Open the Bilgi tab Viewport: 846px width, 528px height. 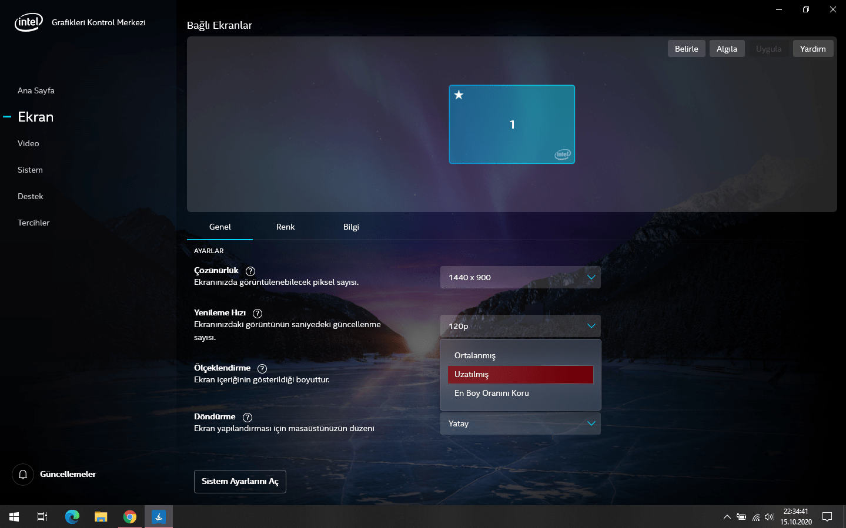tap(351, 227)
